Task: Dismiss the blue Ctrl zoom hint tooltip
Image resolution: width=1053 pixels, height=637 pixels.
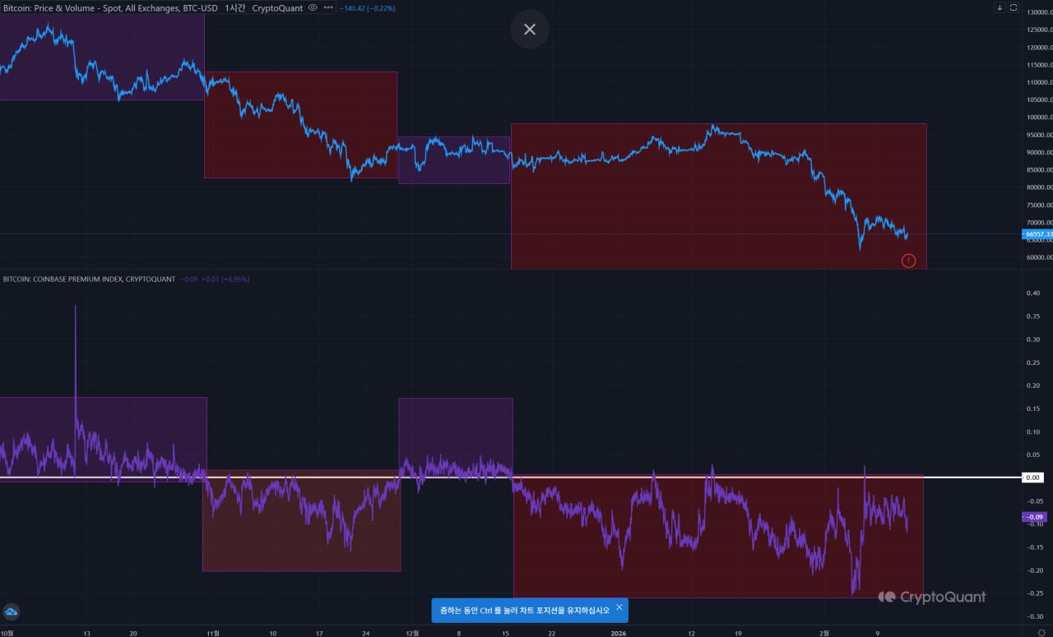Action: (619, 607)
